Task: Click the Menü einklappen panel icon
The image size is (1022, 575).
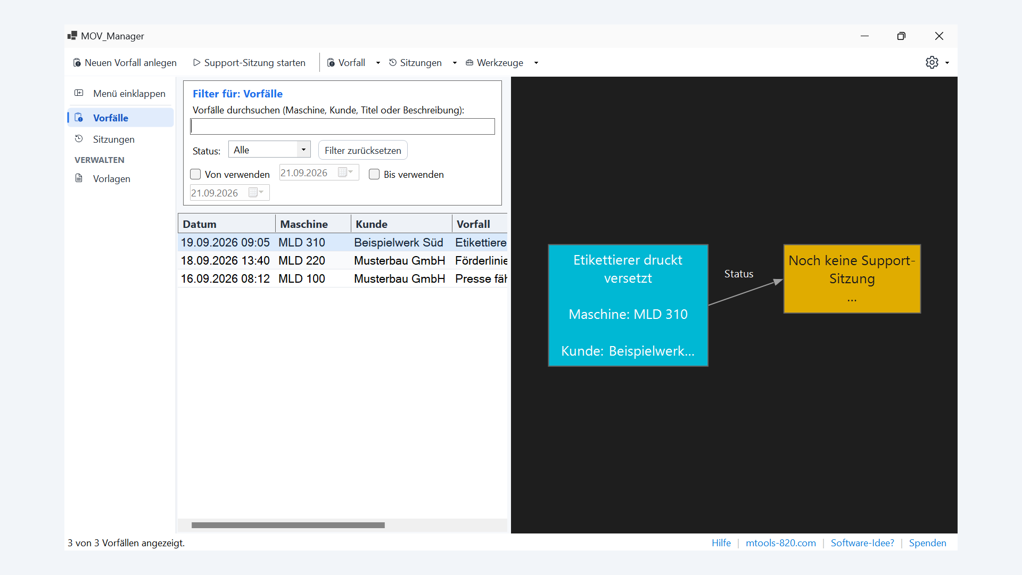Action: click(79, 93)
